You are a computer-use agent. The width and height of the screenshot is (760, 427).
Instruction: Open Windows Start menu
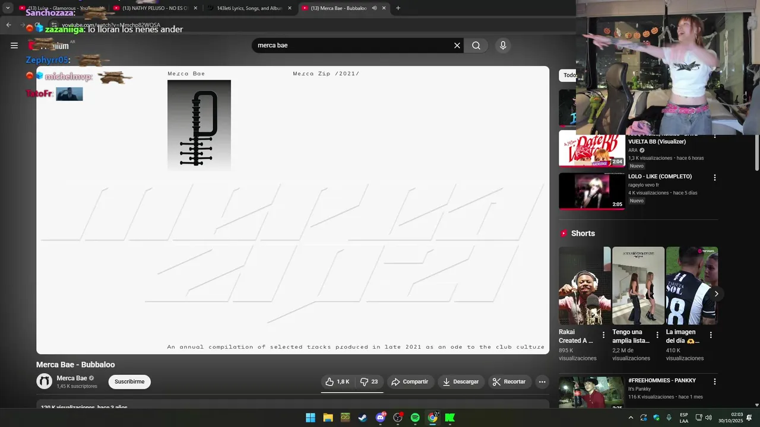[x=311, y=418]
